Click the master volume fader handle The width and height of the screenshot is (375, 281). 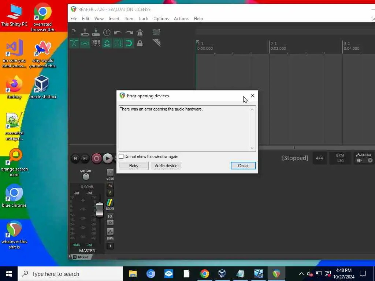click(x=100, y=210)
